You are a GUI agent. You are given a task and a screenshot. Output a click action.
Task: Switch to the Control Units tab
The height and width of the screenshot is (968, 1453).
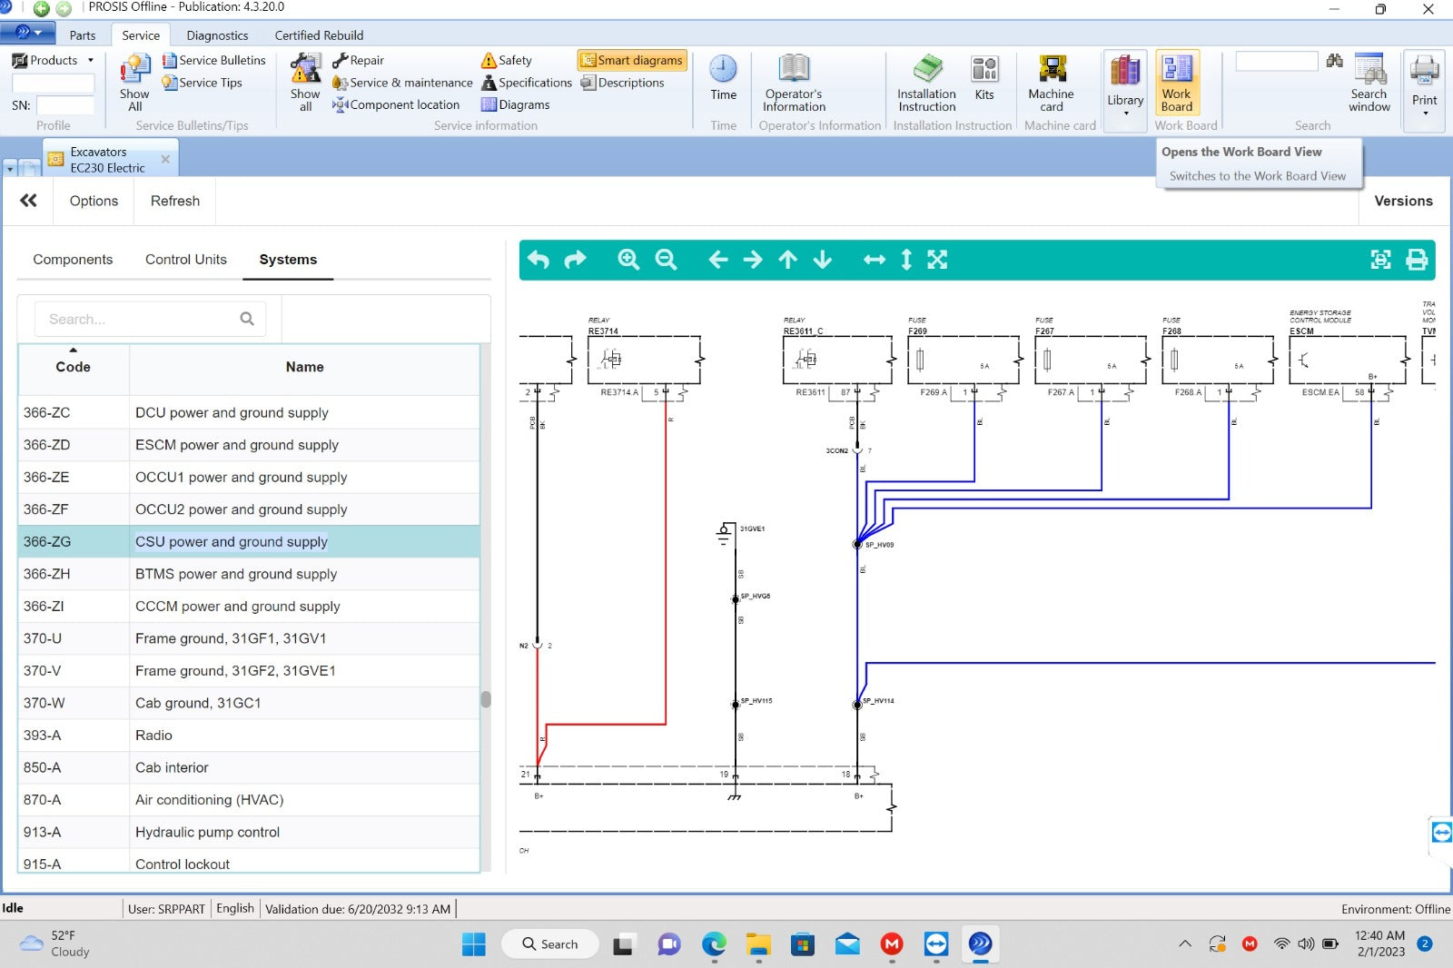185,260
